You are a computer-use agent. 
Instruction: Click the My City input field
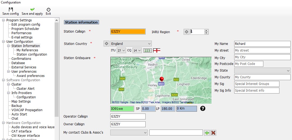262,57
